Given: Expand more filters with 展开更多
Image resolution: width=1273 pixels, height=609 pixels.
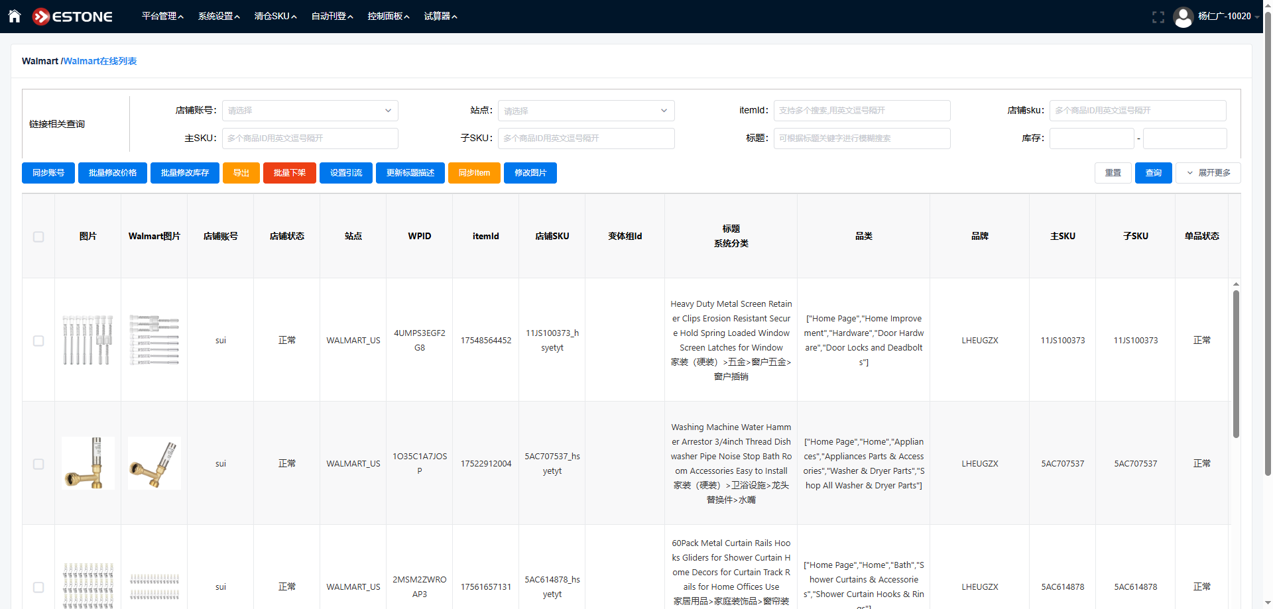Looking at the screenshot, I should 1208,173.
